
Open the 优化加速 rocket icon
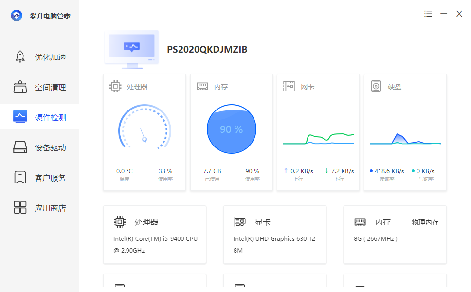point(20,56)
